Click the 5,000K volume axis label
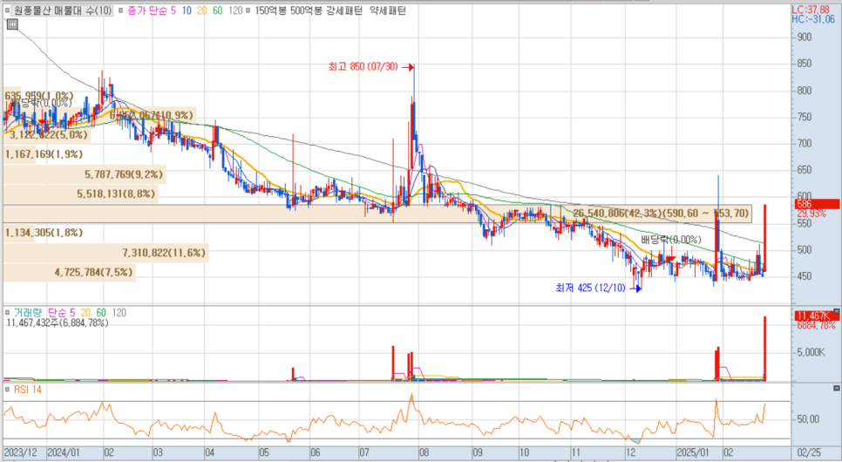842x462 pixels. click(x=811, y=352)
